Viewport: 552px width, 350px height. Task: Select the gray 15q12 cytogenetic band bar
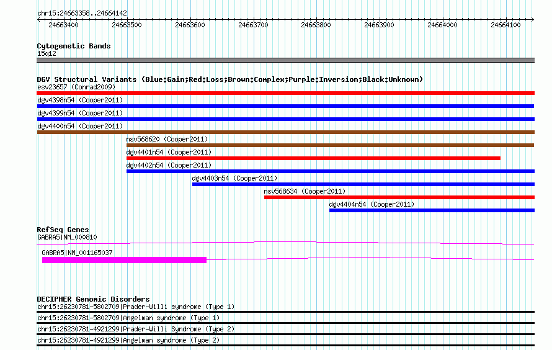tap(285, 60)
